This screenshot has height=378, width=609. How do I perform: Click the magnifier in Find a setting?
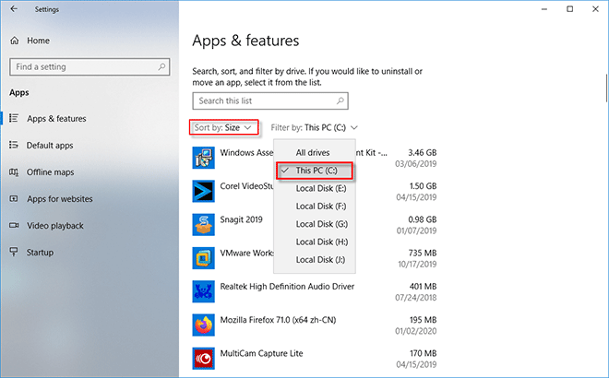click(161, 66)
